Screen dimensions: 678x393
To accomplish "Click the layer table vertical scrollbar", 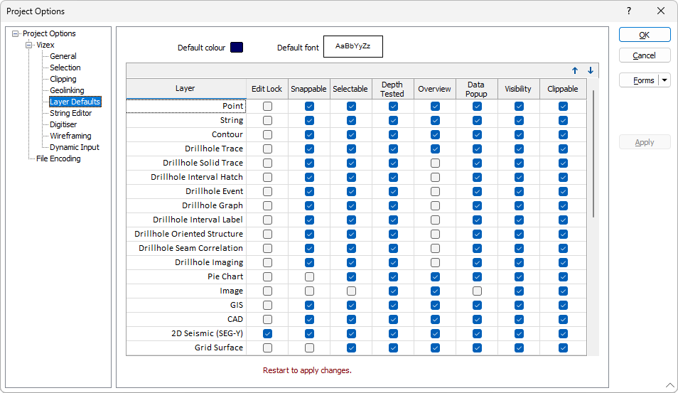I will click(593, 154).
